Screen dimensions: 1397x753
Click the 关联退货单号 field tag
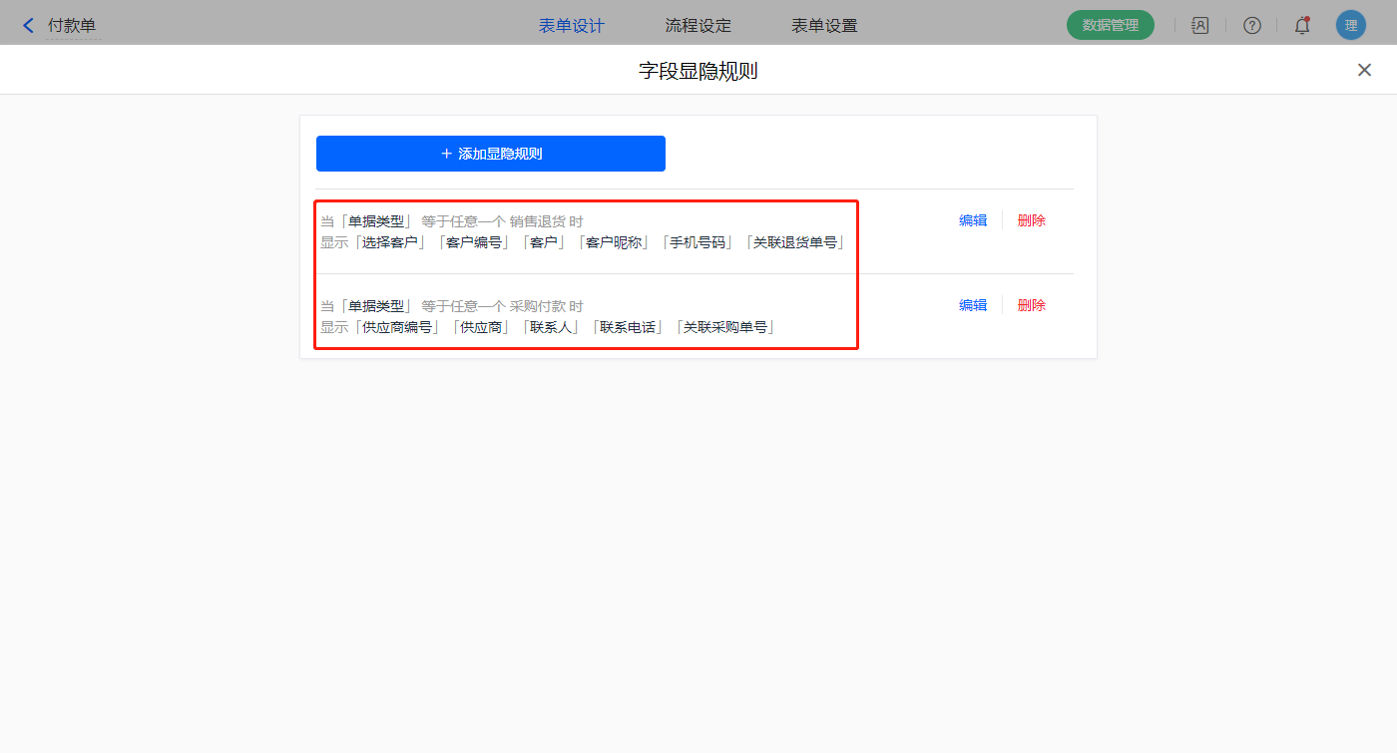click(795, 242)
